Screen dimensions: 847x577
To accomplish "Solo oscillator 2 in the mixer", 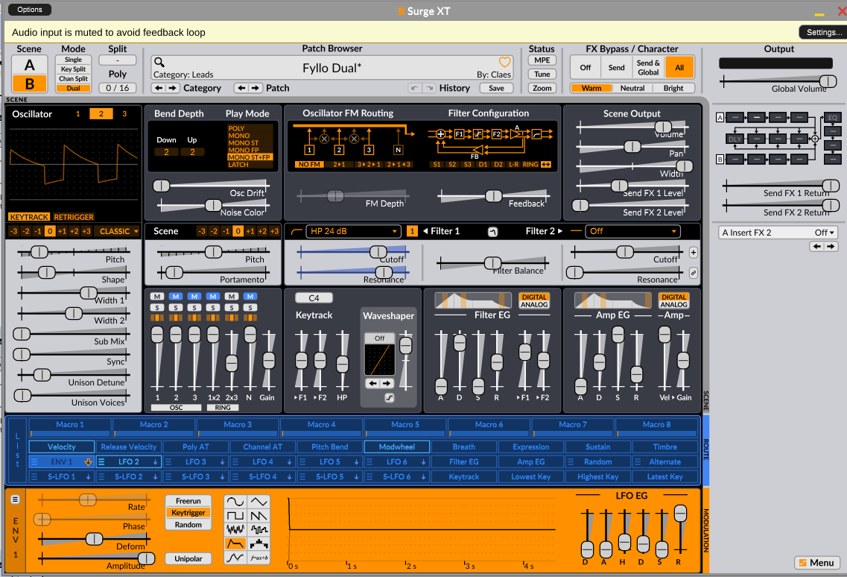I will tap(176, 308).
